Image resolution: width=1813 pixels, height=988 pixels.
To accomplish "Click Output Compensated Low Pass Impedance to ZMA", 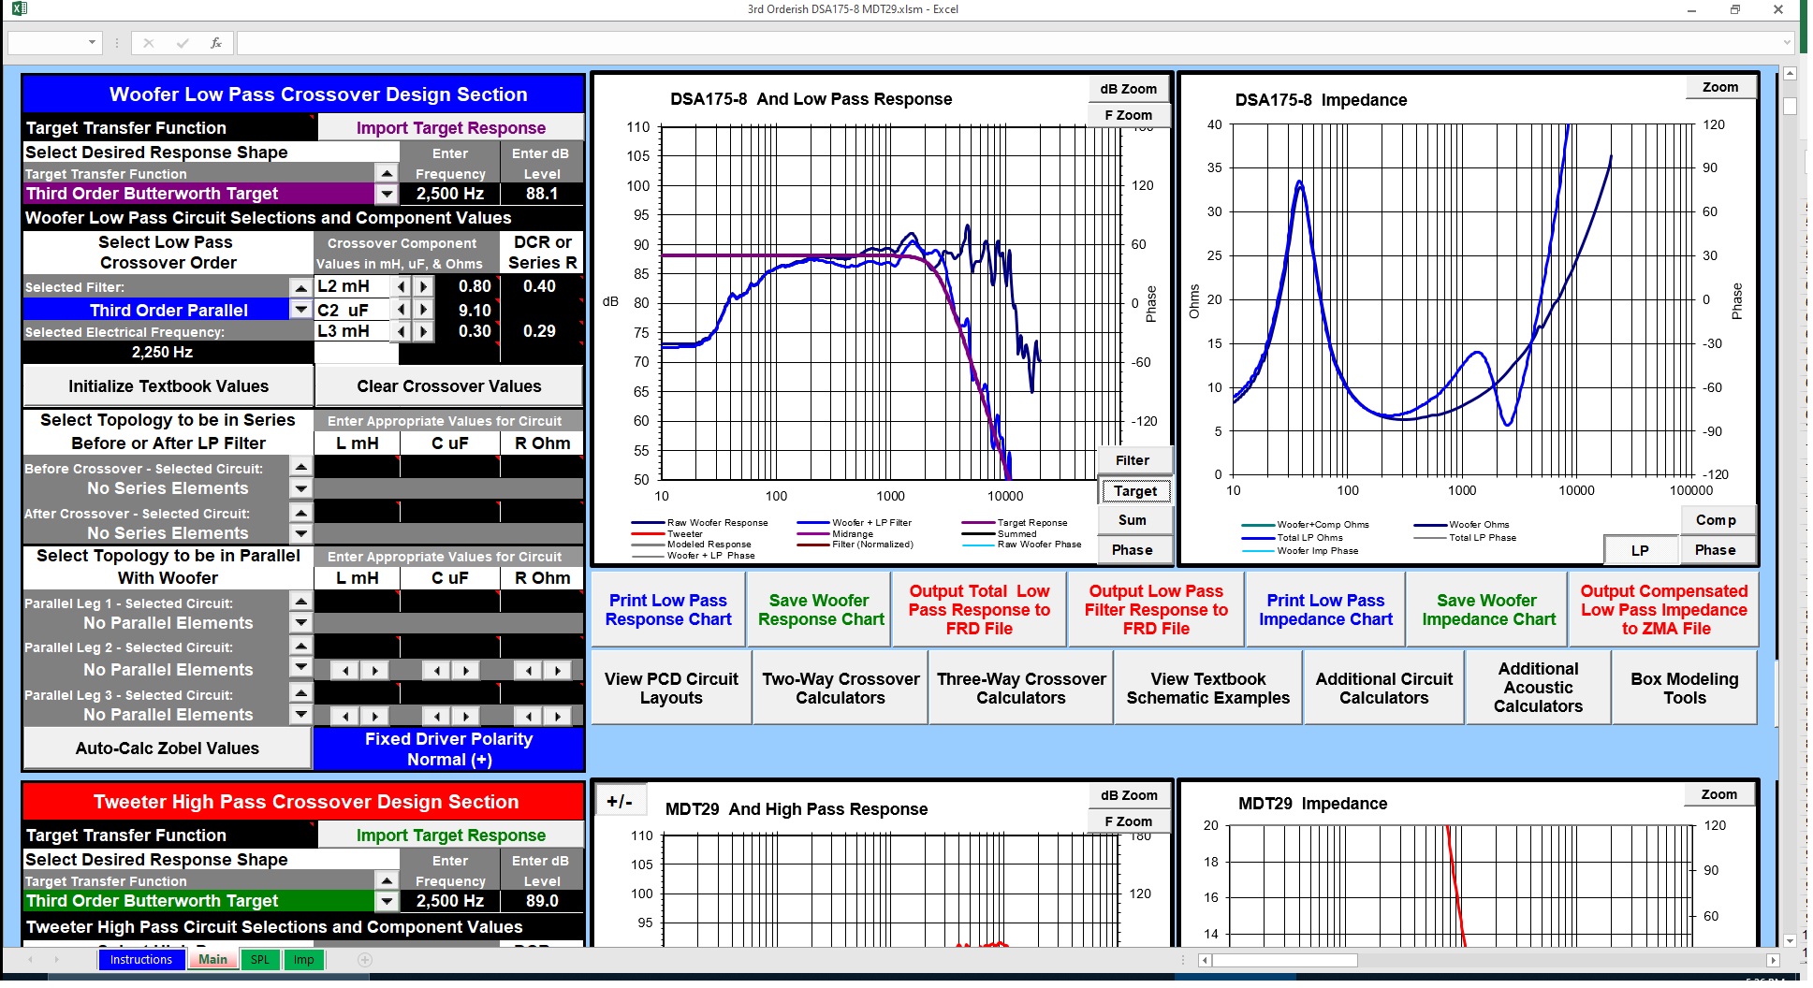I will (x=1664, y=610).
